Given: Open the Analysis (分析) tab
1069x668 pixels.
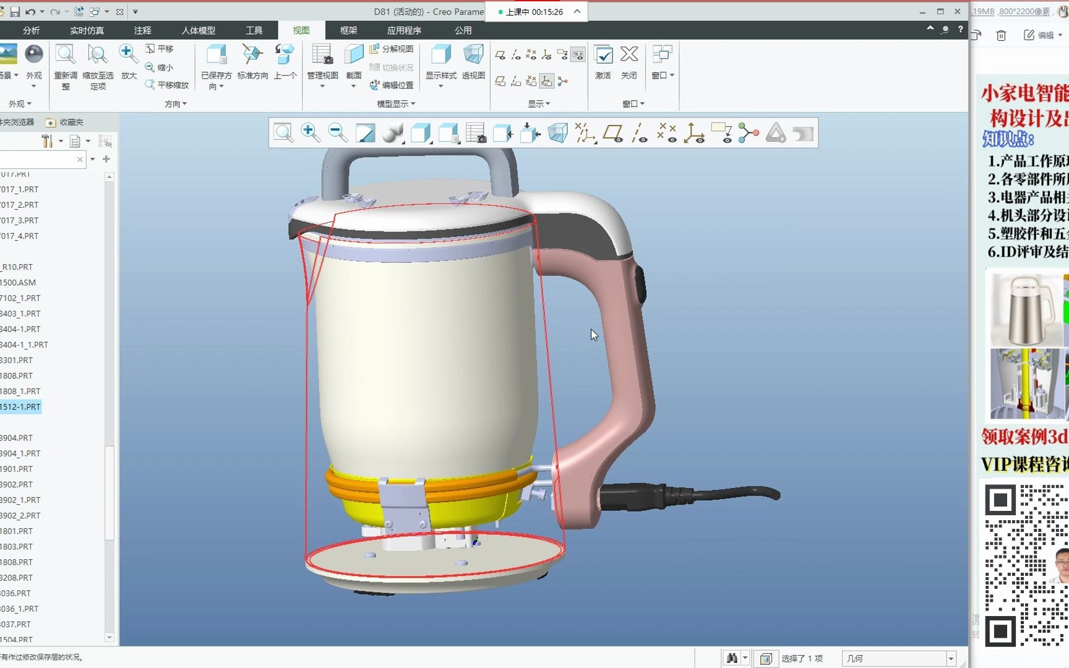Looking at the screenshot, I should (31, 30).
